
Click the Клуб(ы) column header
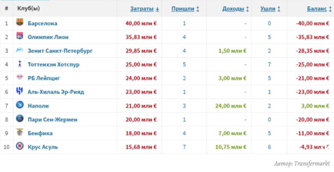[28, 8]
